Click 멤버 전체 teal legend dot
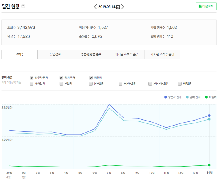The height and width of the screenshot is (183, 218). [187, 97]
